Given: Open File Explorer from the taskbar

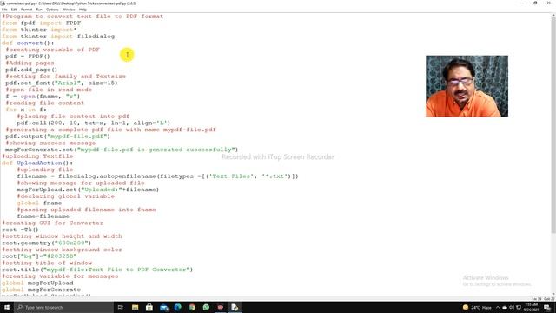Looking at the screenshot, I should pyautogui.click(x=136, y=307).
